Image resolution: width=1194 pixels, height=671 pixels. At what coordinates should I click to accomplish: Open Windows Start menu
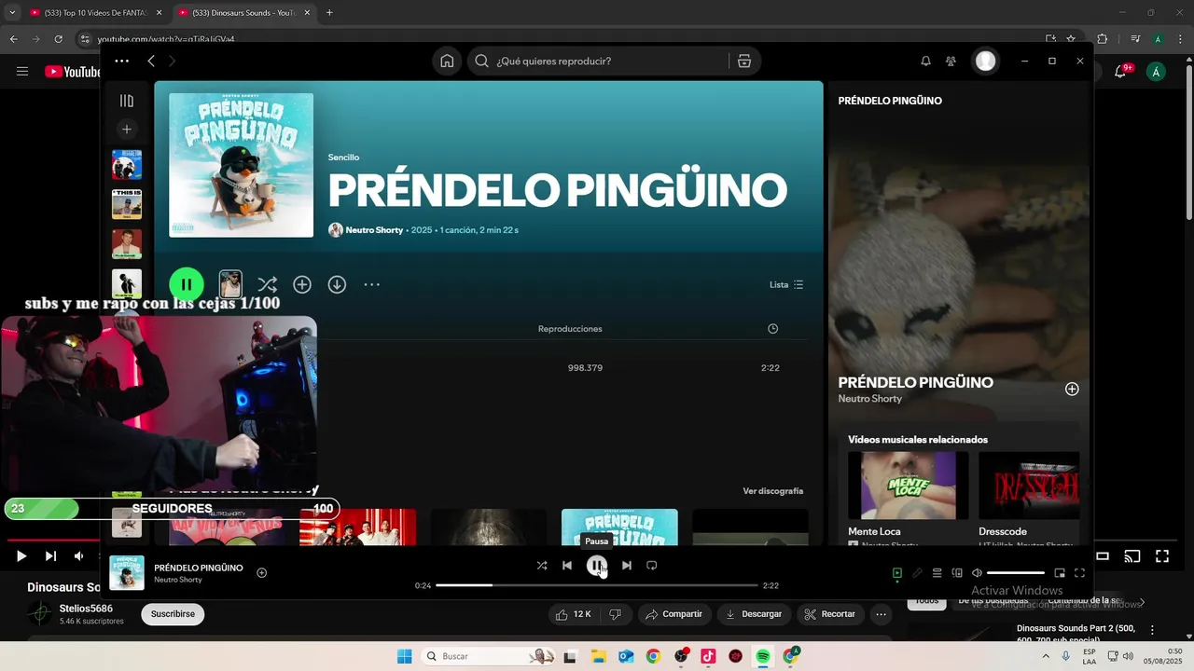pos(404,656)
